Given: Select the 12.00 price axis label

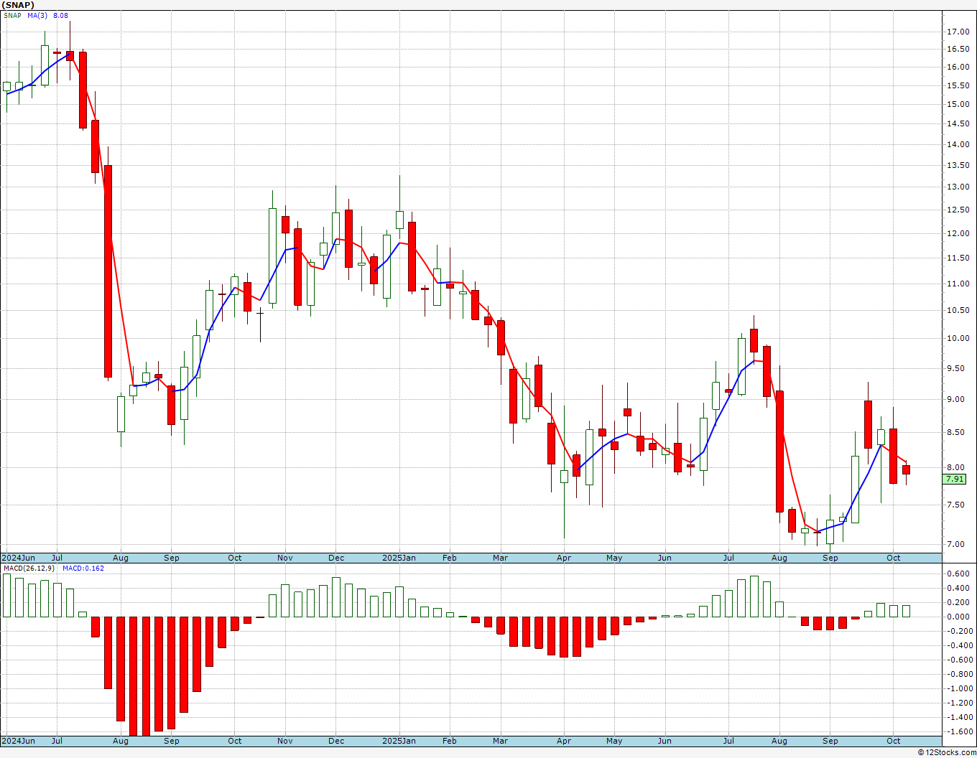Looking at the screenshot, I should point(958,234).
